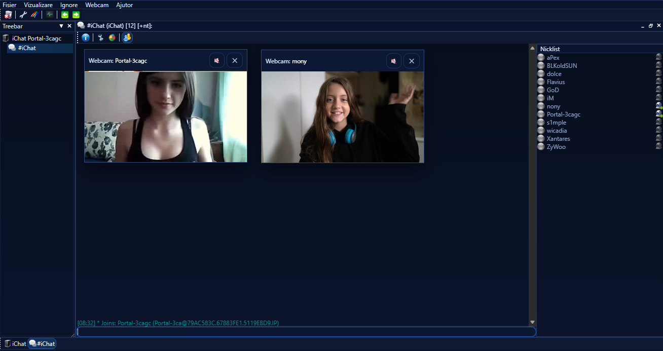The width and height of the screenshot is (663, 351).
Task: Click the disconnect server trash icon
Action: coord(8,15)
